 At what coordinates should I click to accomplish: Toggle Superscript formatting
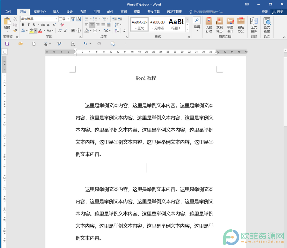(x=54, y=25)
